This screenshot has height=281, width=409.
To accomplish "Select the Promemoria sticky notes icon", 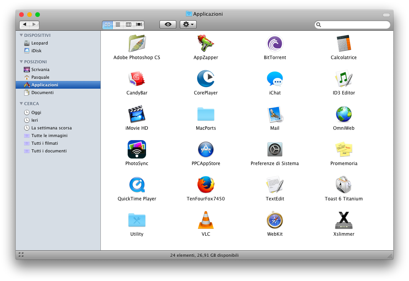I will [343, 149].
